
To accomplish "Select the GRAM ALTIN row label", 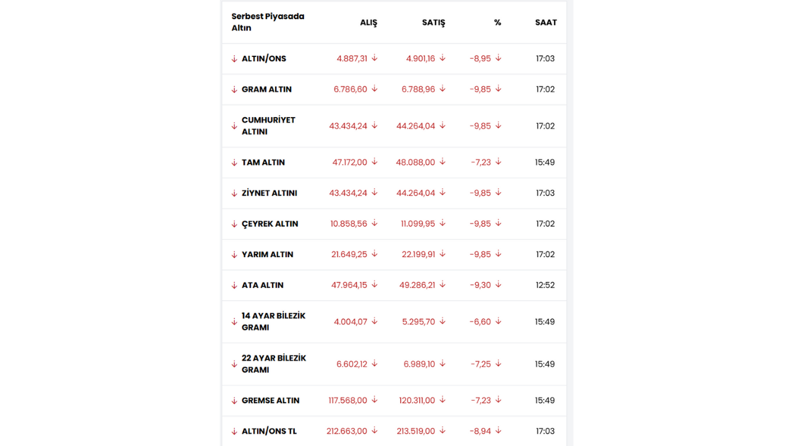I will [x=266, y=89].
